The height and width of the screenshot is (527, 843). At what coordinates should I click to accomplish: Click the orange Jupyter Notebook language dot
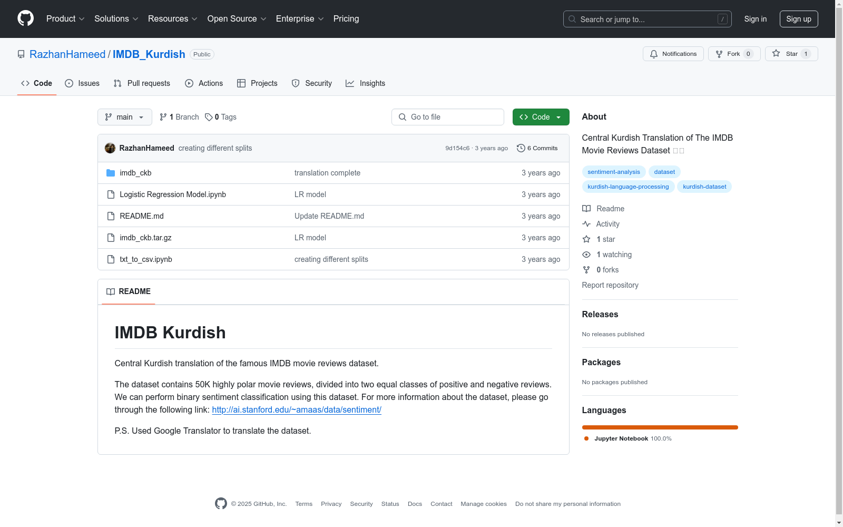586,438
